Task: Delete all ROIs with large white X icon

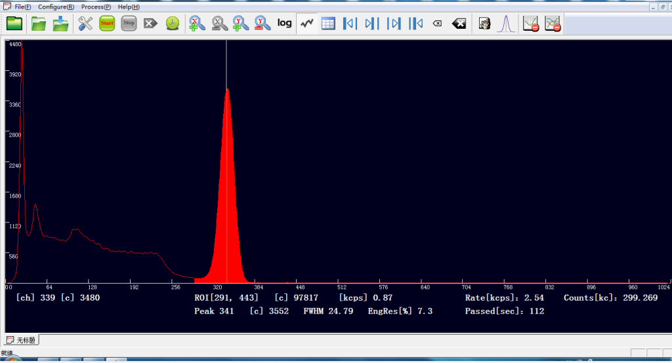Action: [x=459, y=24]
